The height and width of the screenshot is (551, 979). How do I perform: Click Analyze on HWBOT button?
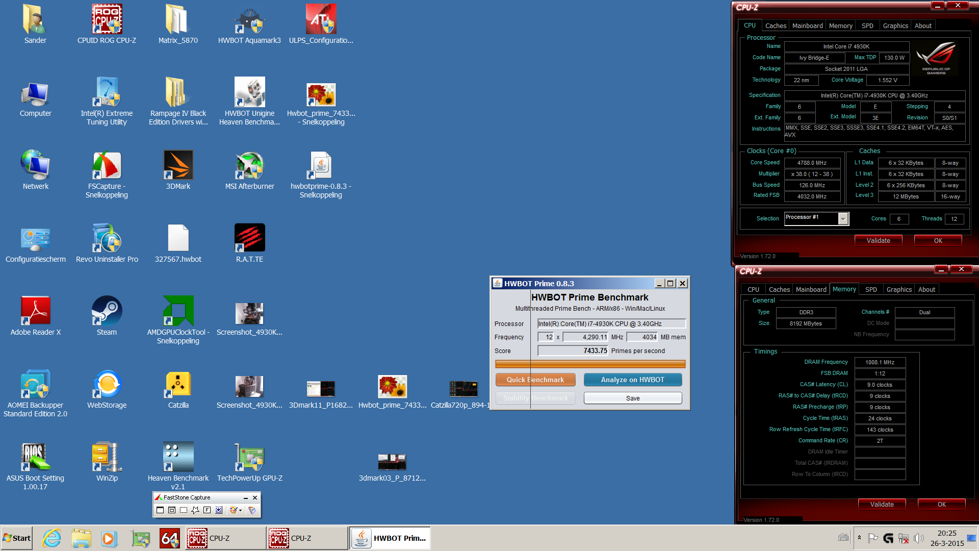632,380
